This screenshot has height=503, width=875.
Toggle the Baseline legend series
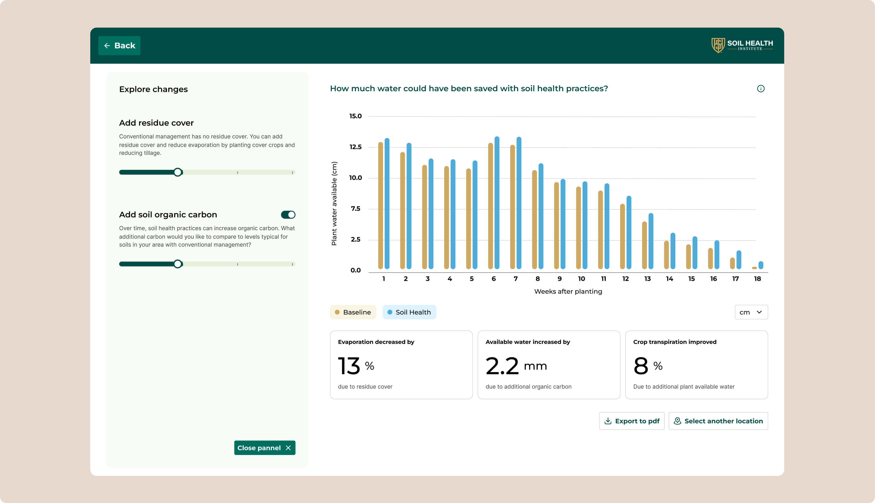pos(353,312)
